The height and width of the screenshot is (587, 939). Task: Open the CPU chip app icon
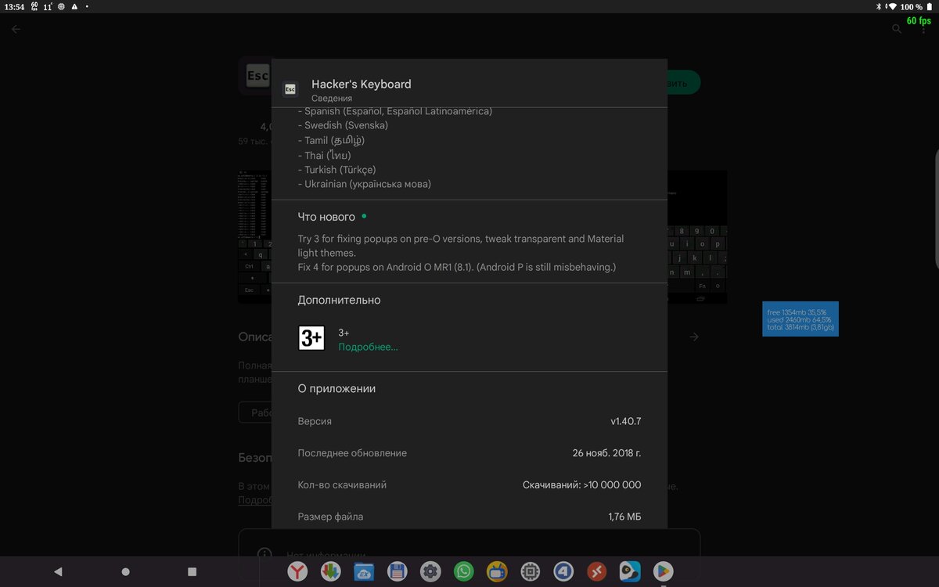click(530, 571)
